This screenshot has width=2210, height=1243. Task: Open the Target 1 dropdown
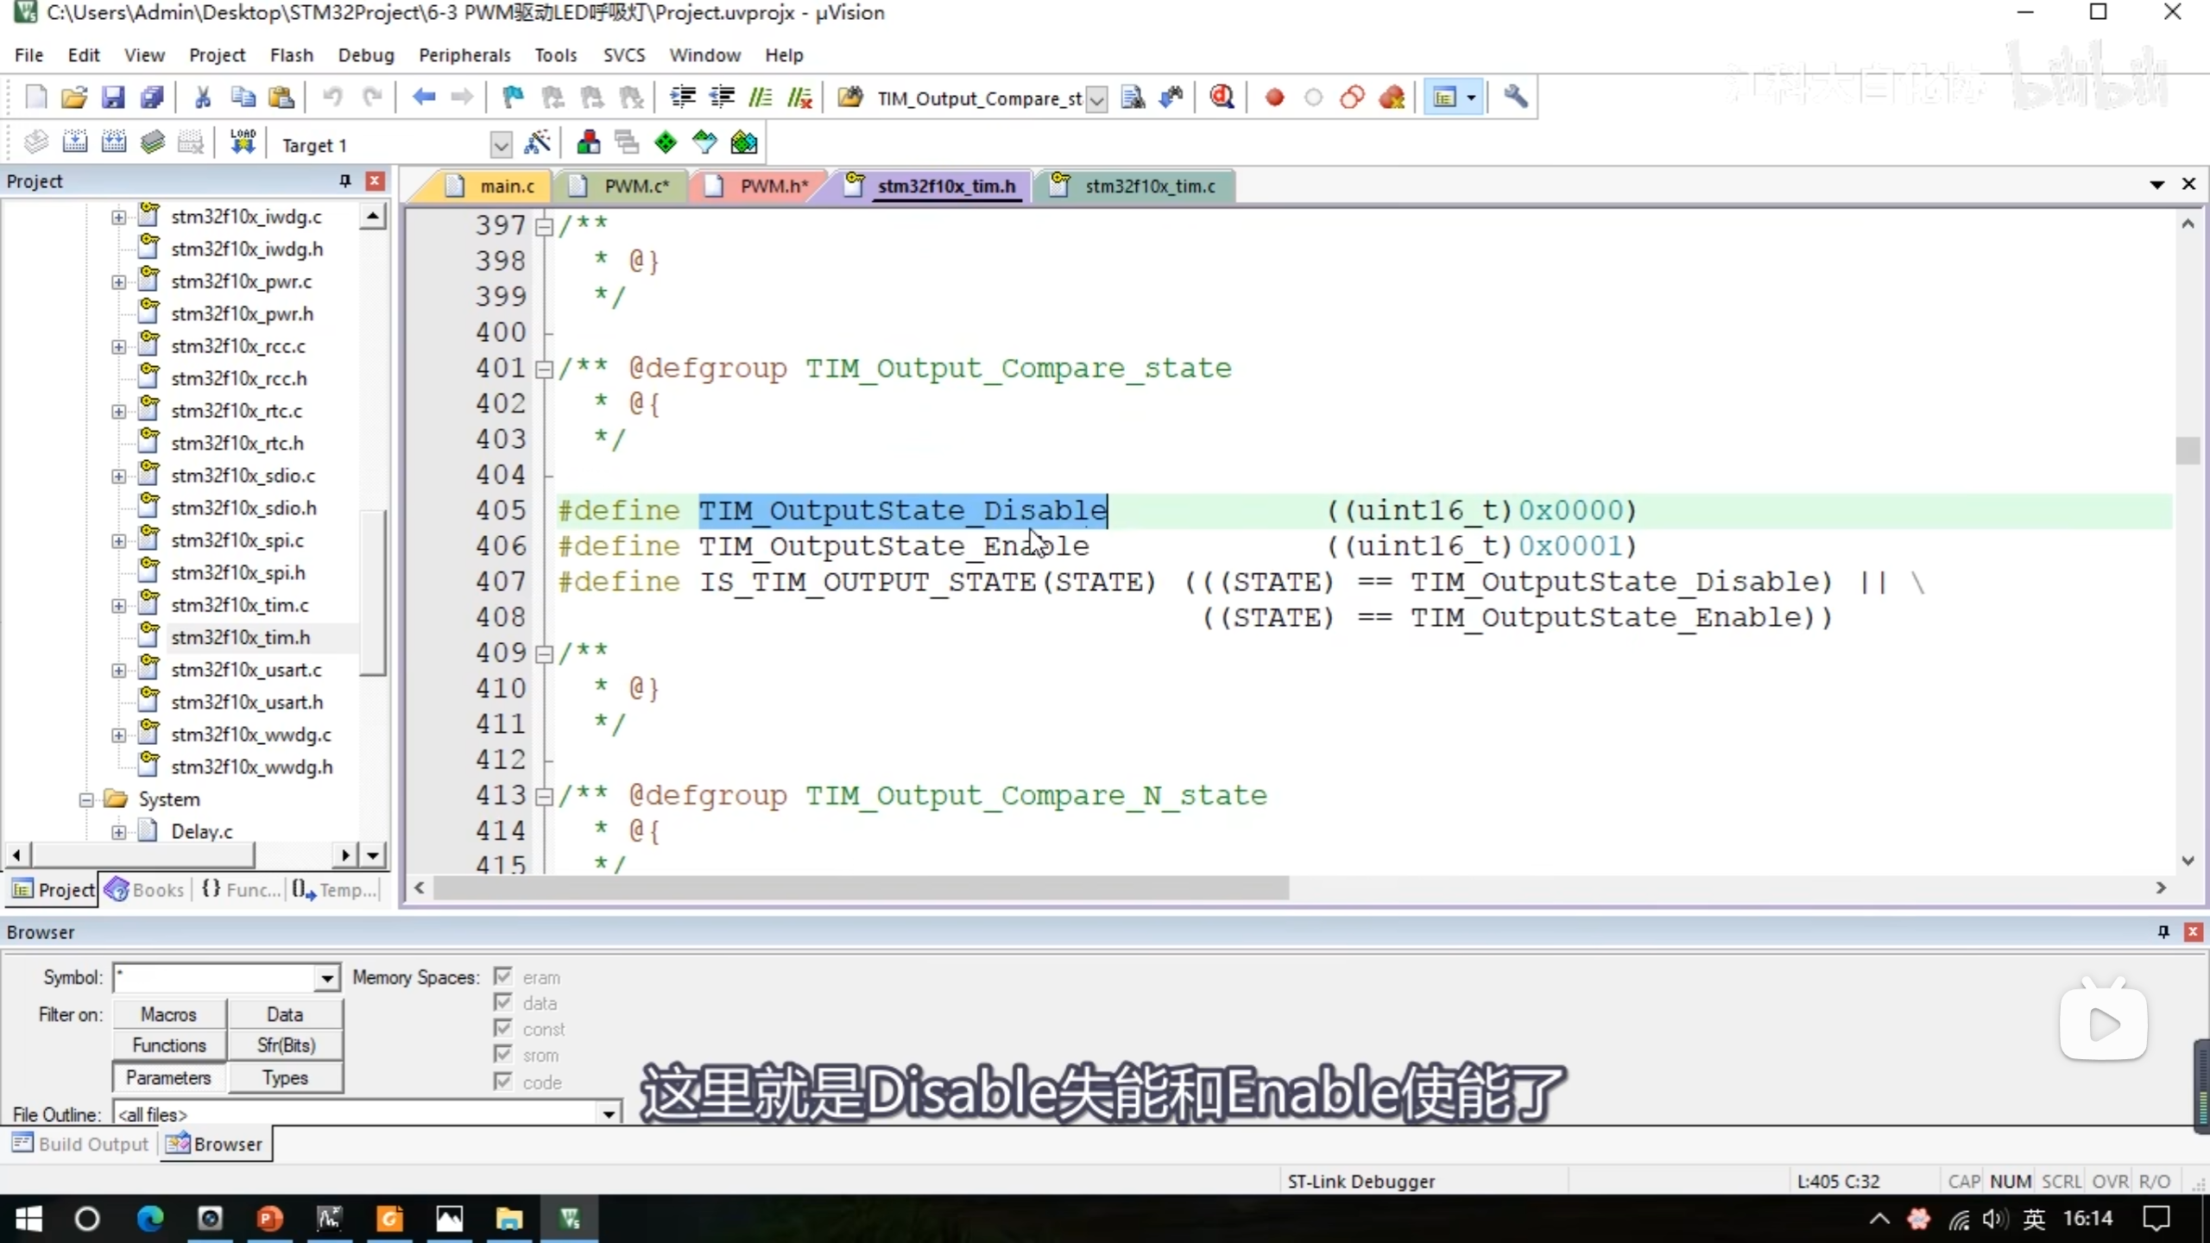coord(500,145)
